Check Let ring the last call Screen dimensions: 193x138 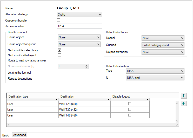coord(59,73)
